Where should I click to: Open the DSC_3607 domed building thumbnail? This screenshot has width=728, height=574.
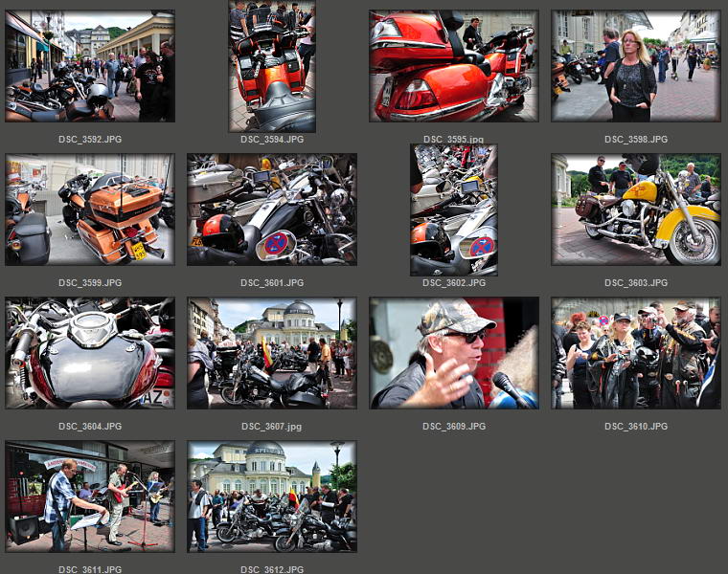point(272,353)
